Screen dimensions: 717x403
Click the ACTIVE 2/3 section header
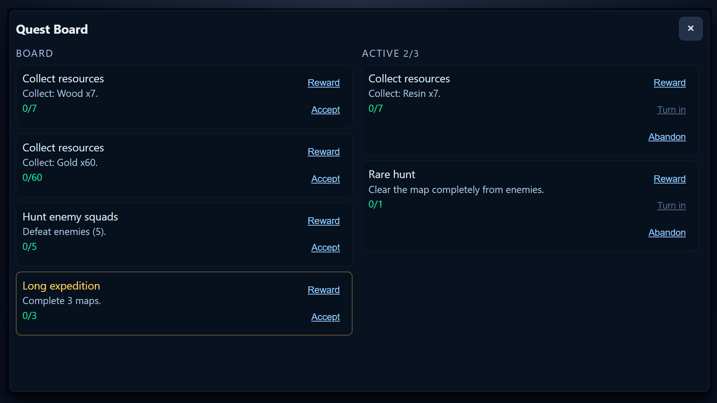click(x=390, y=53)
